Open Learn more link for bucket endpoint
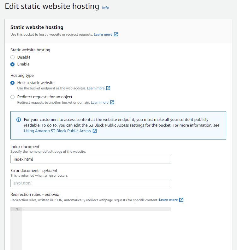 coord(96,88)
